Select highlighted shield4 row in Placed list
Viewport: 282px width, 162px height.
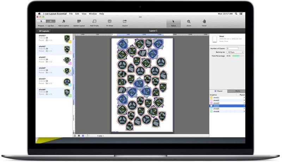pyautogui.click(x=227, y=106)
